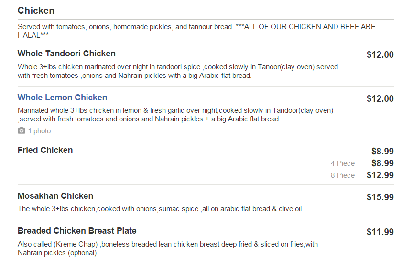
Task: Click the Chicken section heading
Action: point(36,11)
